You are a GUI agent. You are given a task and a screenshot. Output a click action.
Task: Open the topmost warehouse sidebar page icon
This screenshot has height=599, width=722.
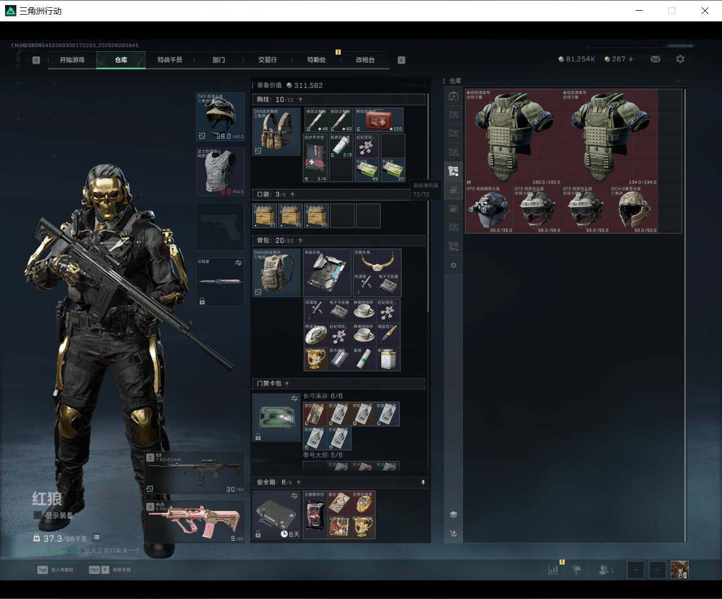(x=454, y=96)
